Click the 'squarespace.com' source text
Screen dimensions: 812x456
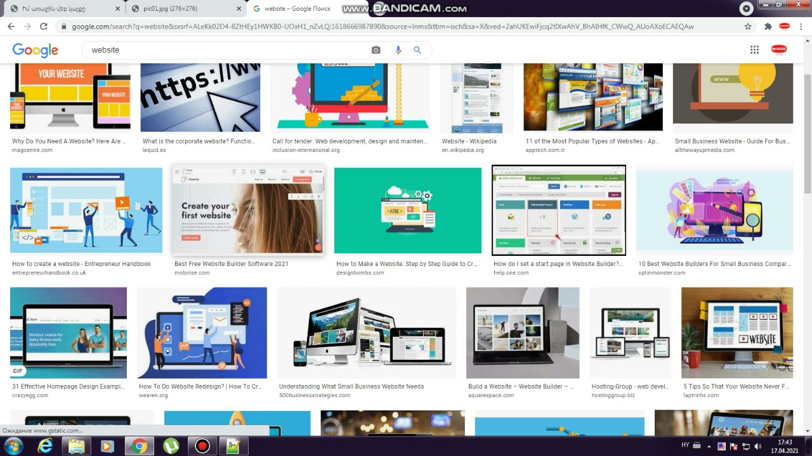(491, 395)
